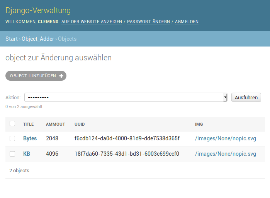This screenshot has width=270, height=198.
Task: Open the KB object link
Action: coord(27,154)
